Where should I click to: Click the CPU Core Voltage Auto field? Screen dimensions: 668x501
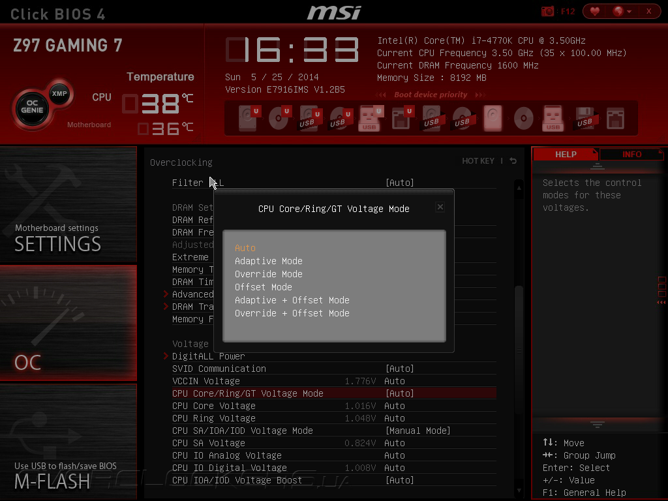395,406
